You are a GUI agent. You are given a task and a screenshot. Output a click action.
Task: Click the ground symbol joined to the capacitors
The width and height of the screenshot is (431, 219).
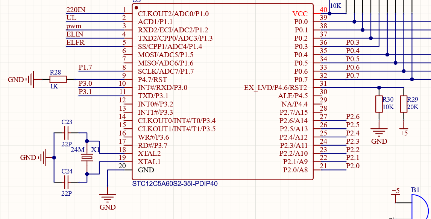coord(42,158)
